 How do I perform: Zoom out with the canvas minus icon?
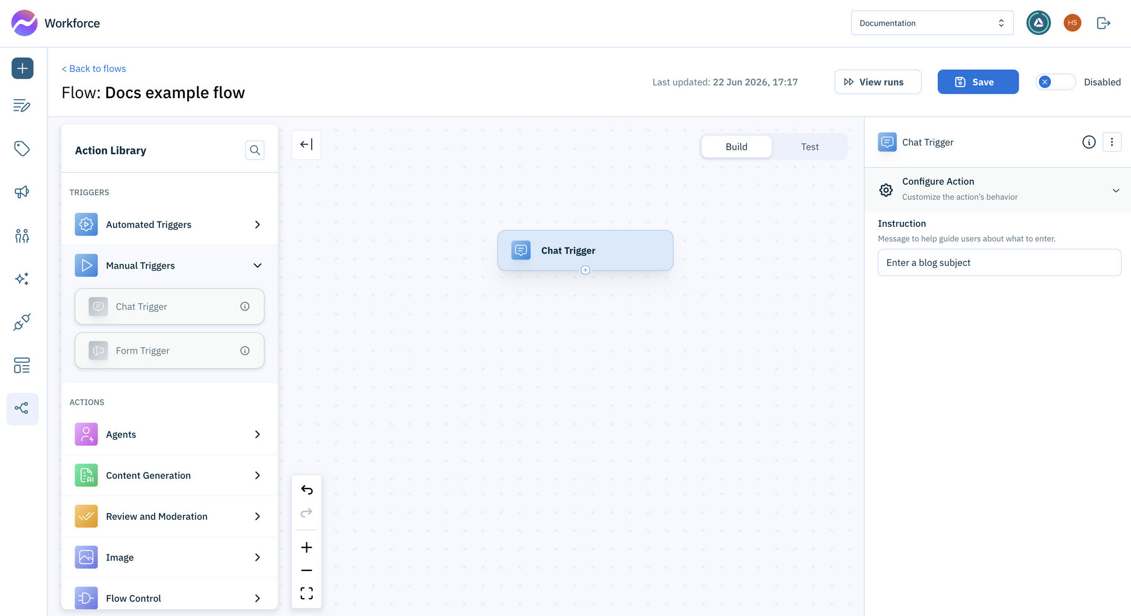(307, 570)
